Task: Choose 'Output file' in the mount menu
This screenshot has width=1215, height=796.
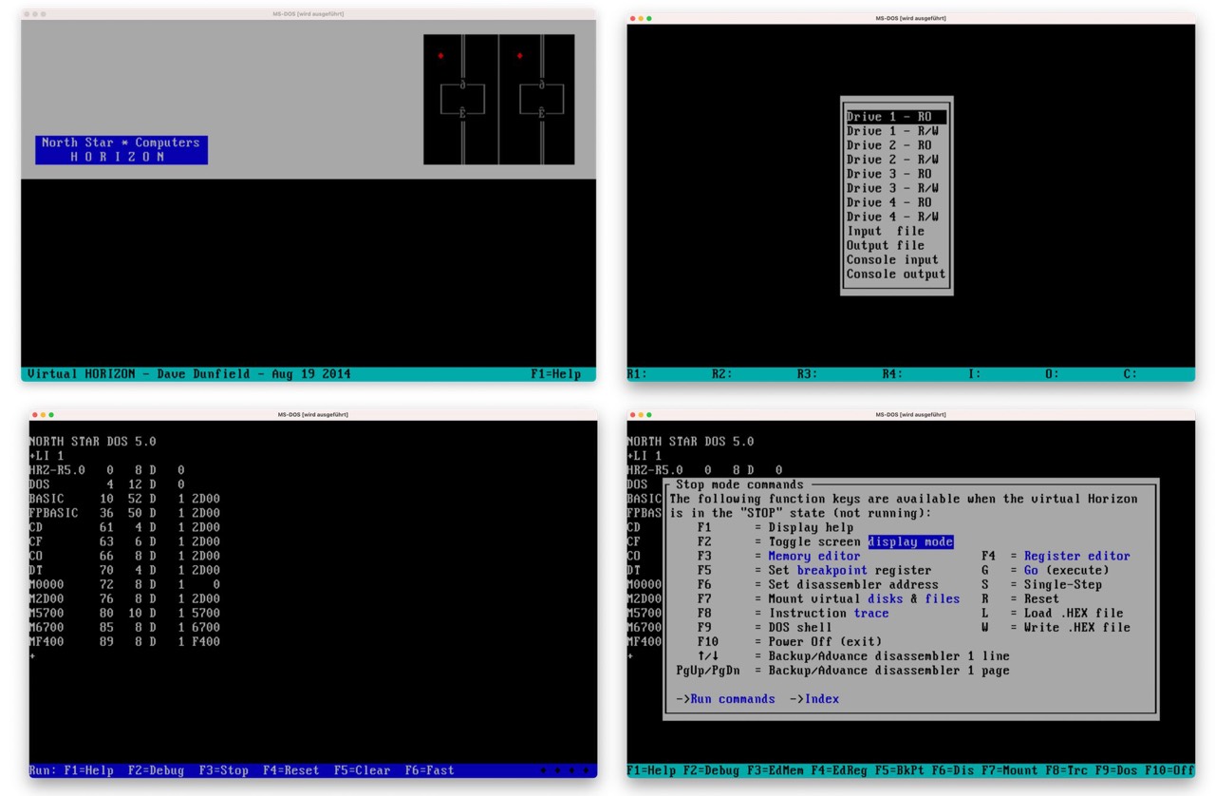Action: pyautogui.click(x=896, y=245)
